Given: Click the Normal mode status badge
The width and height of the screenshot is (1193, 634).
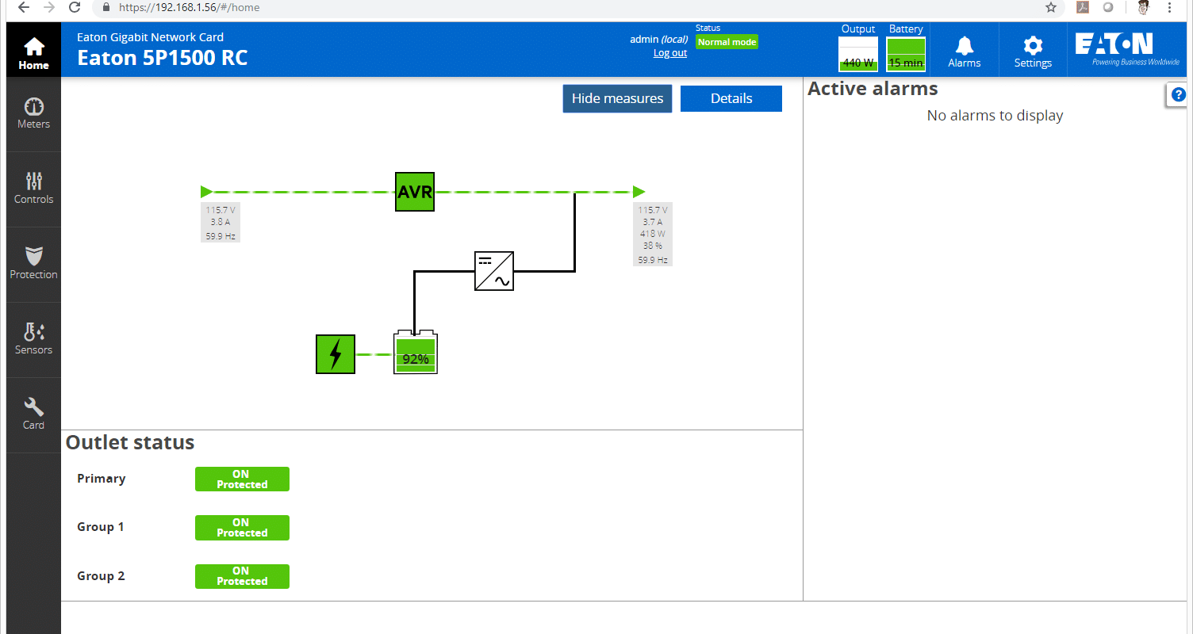Looking at the screenshot, I should pos(727,42).
